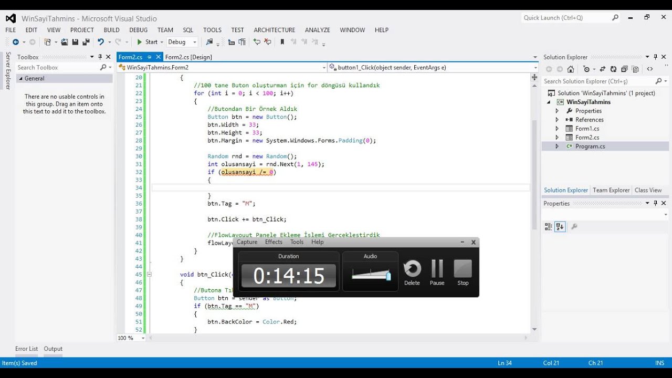Image resolution: width=672 pixels, height=378 pixels.
Task: Open the Toolbox window options dropdown
Action: coord(92,57)
